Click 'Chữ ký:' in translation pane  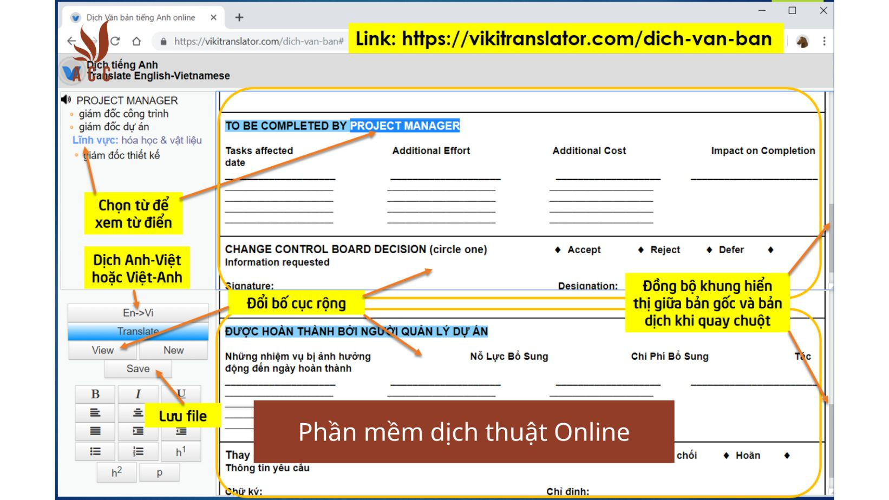244,491
